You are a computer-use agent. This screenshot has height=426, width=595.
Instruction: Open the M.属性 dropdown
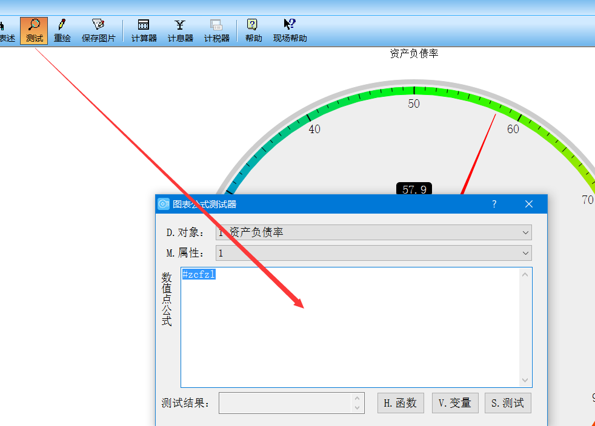pos(525,253)
